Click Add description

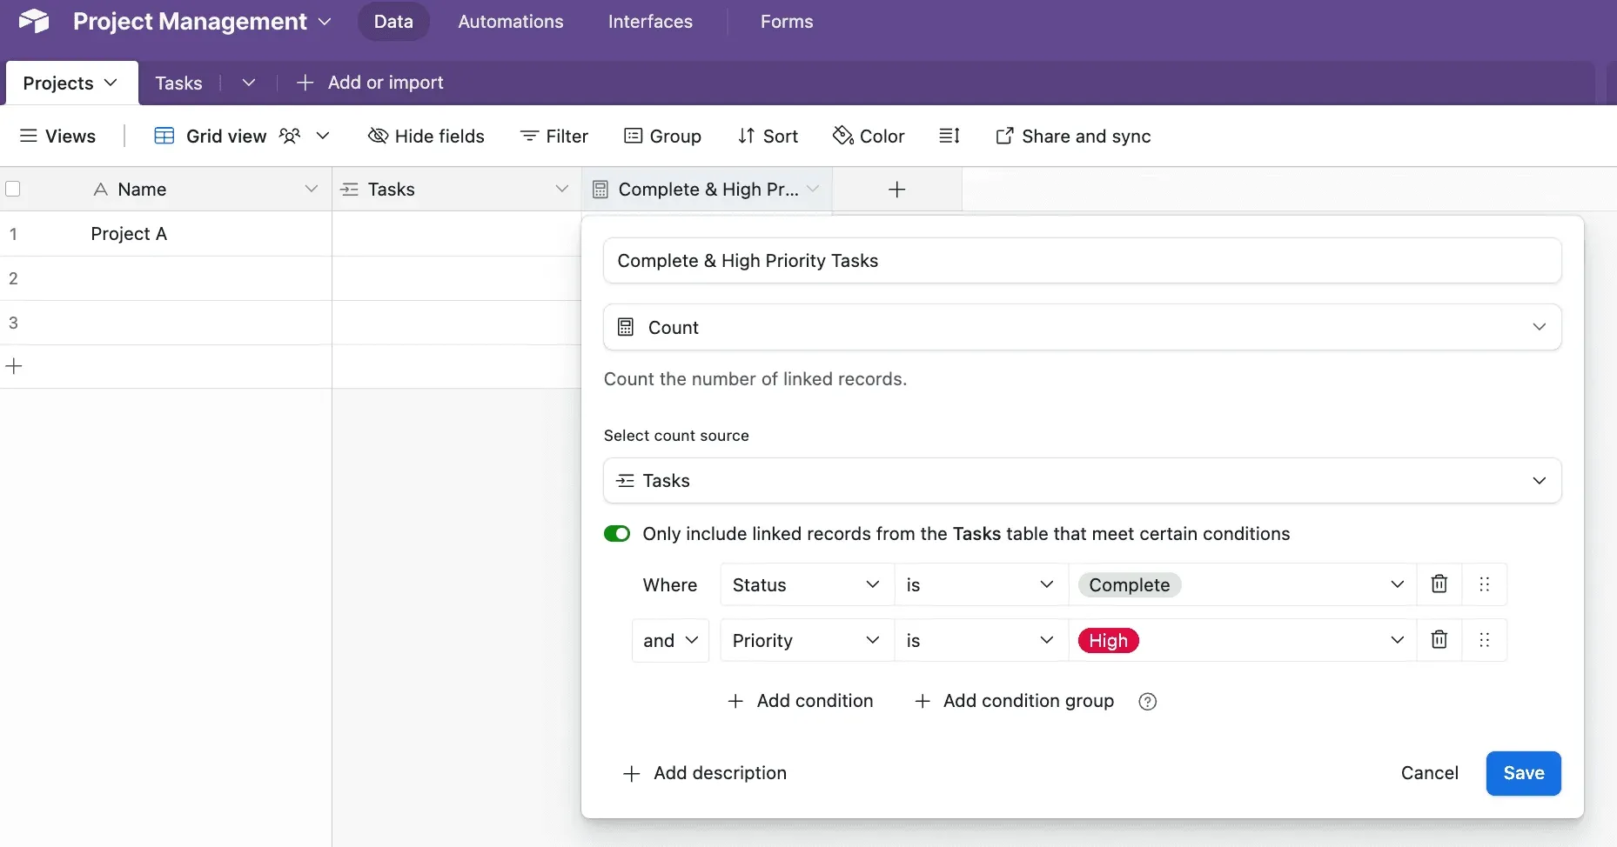705,773
